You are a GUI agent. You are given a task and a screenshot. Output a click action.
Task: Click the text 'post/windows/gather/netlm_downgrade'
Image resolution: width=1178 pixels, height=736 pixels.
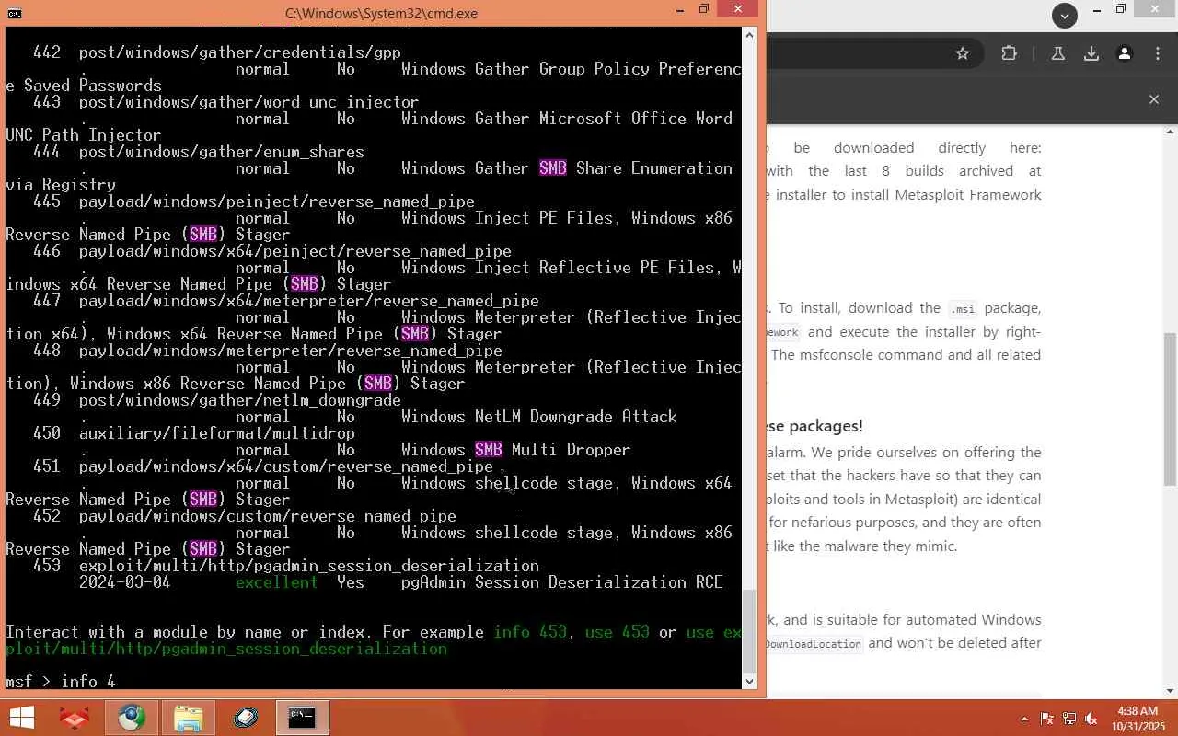(240, 400)
